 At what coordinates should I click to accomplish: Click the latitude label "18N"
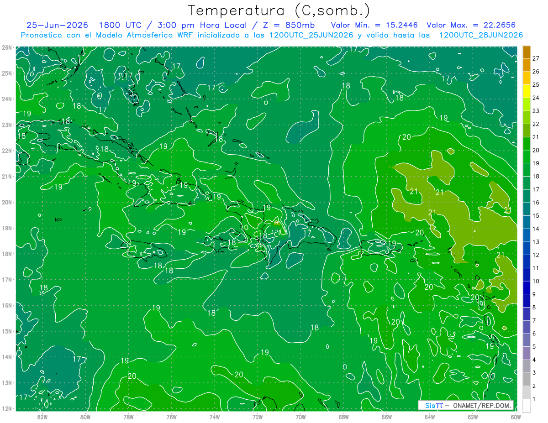(6, 254)
